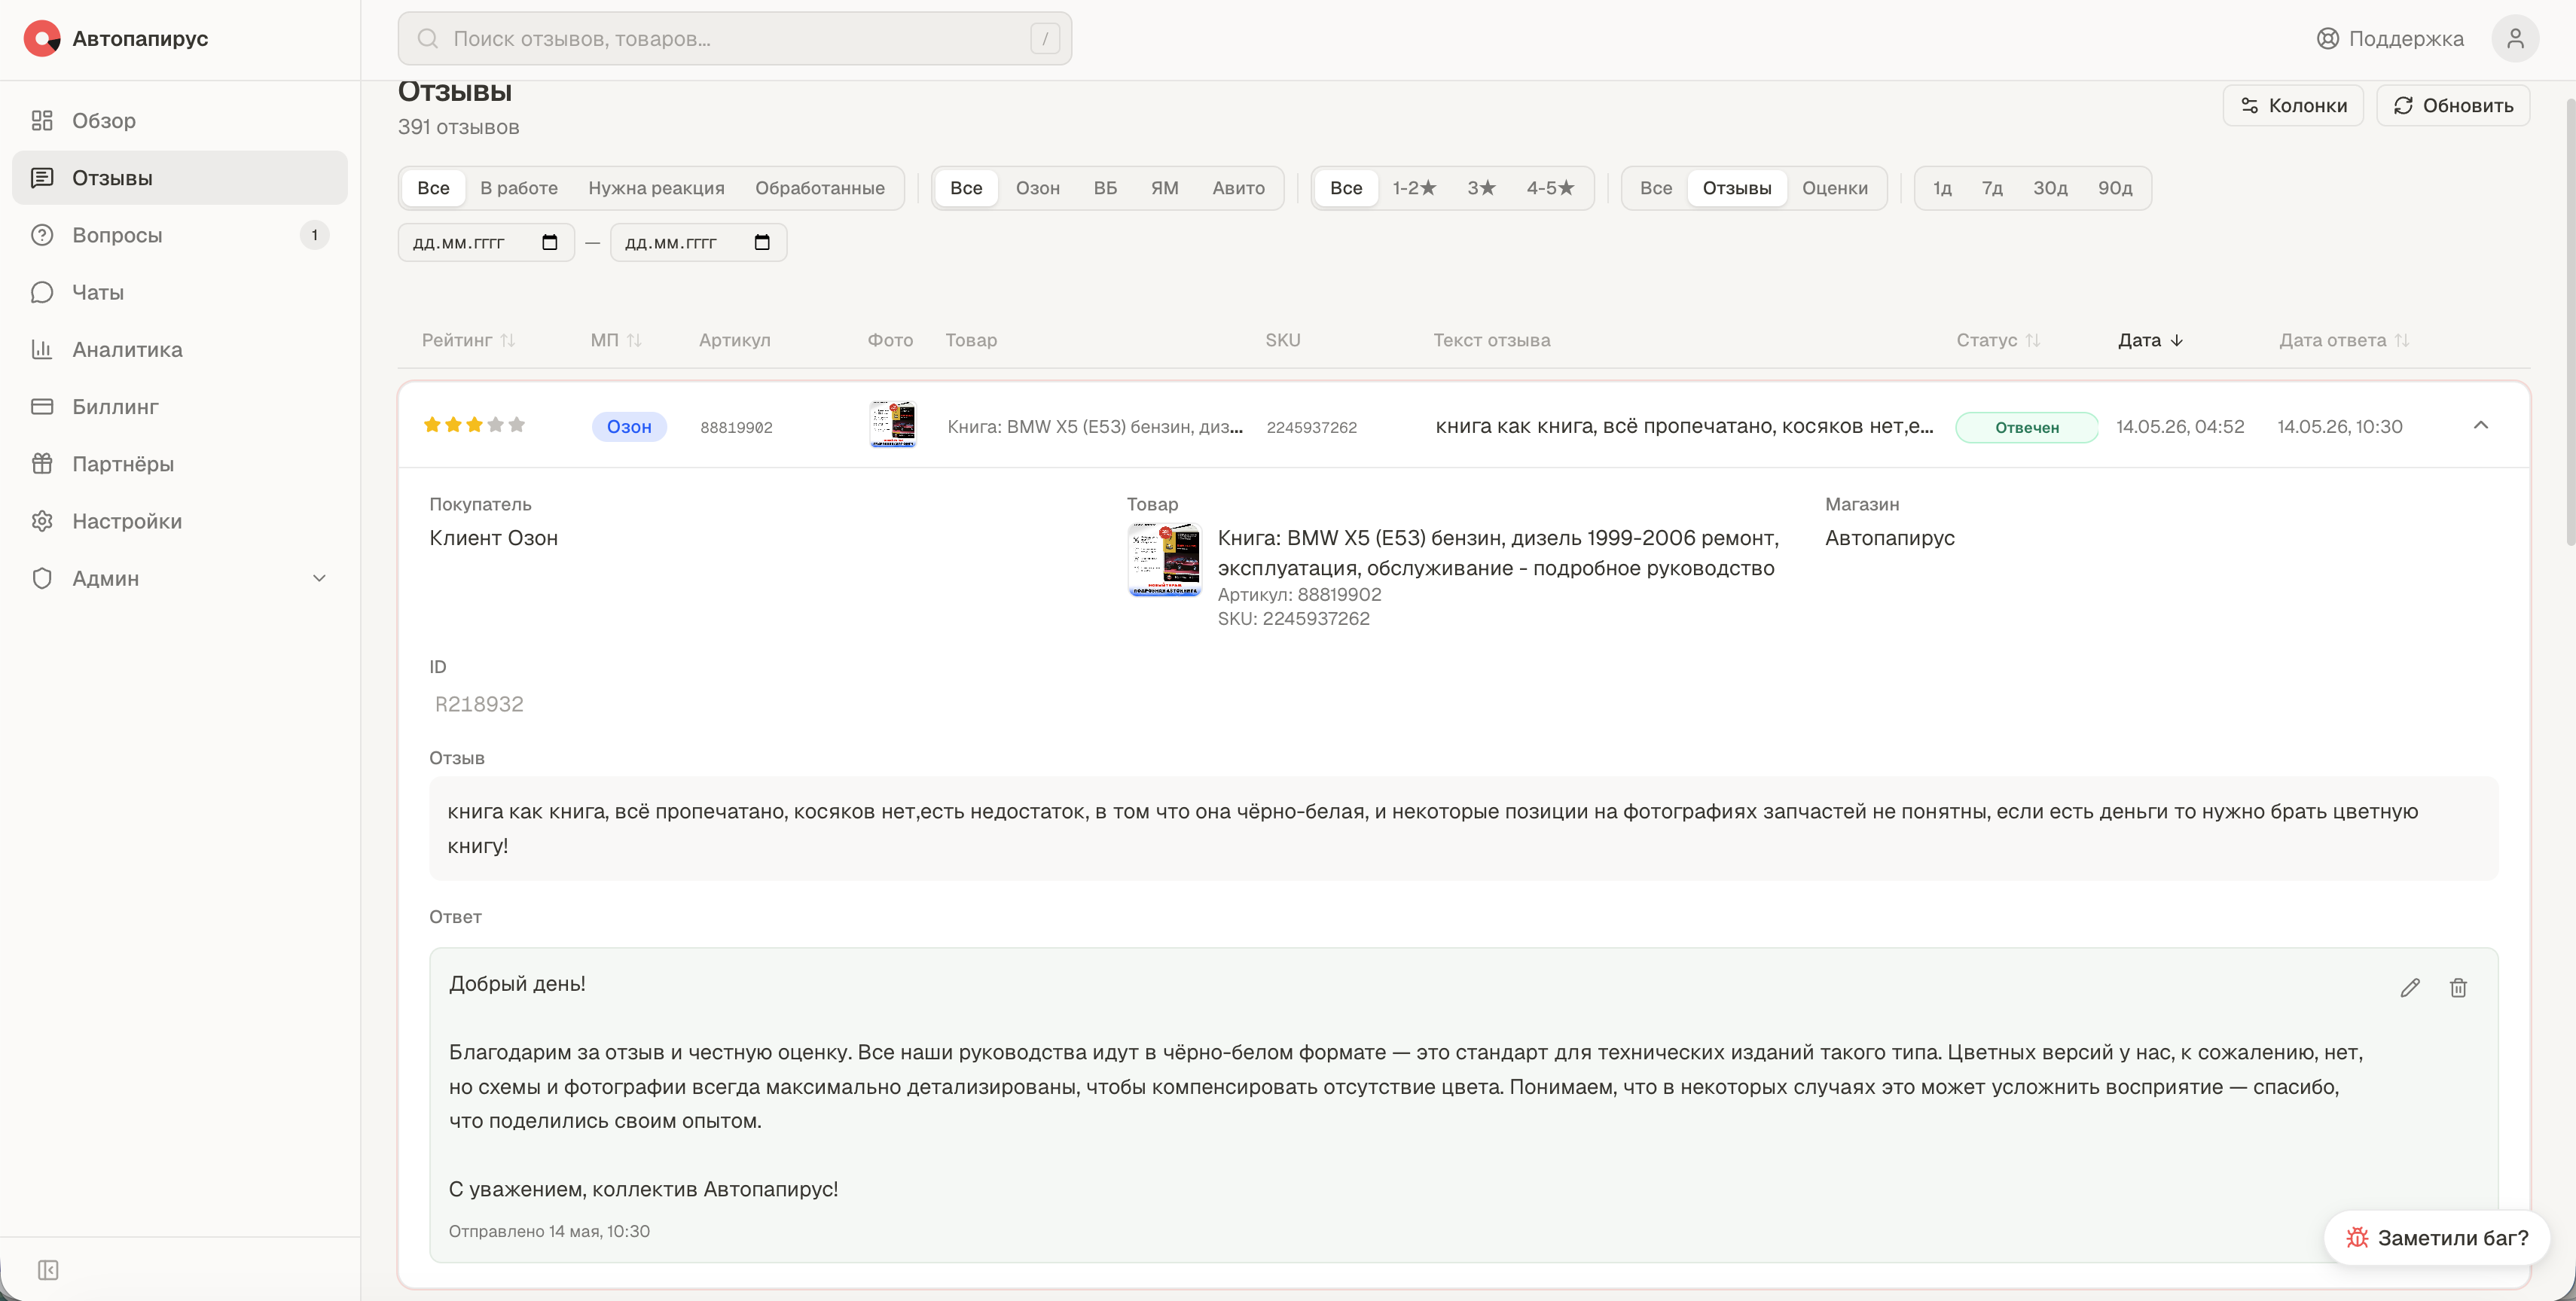Open the Колонки column settings
The image size is (2576, 1301).
pos(2293,105)
